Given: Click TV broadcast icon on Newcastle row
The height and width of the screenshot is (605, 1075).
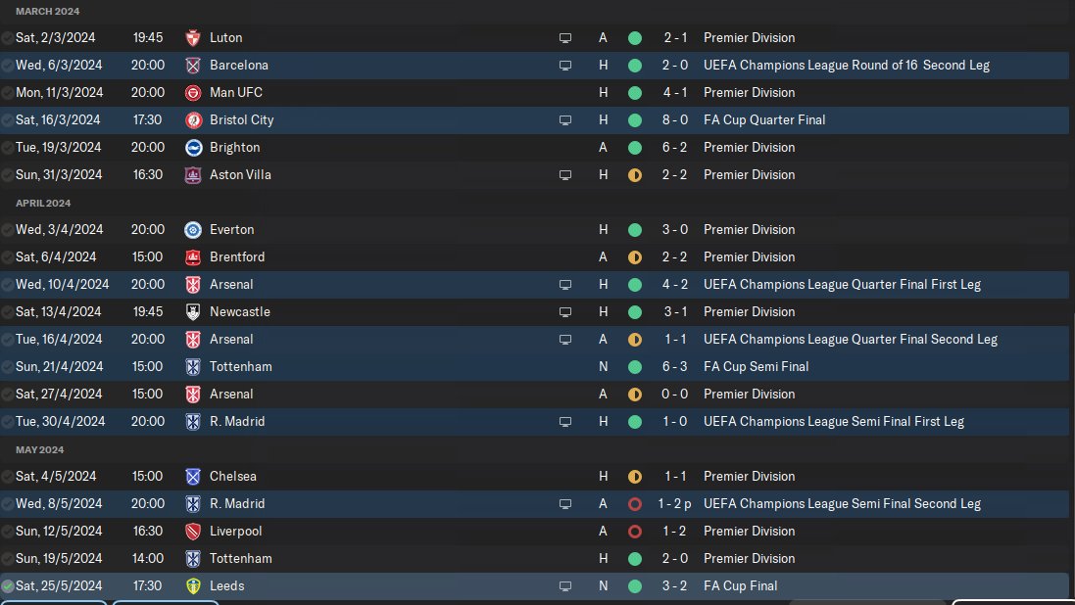Looking at the screenshot, I should (x=565, y=312).
